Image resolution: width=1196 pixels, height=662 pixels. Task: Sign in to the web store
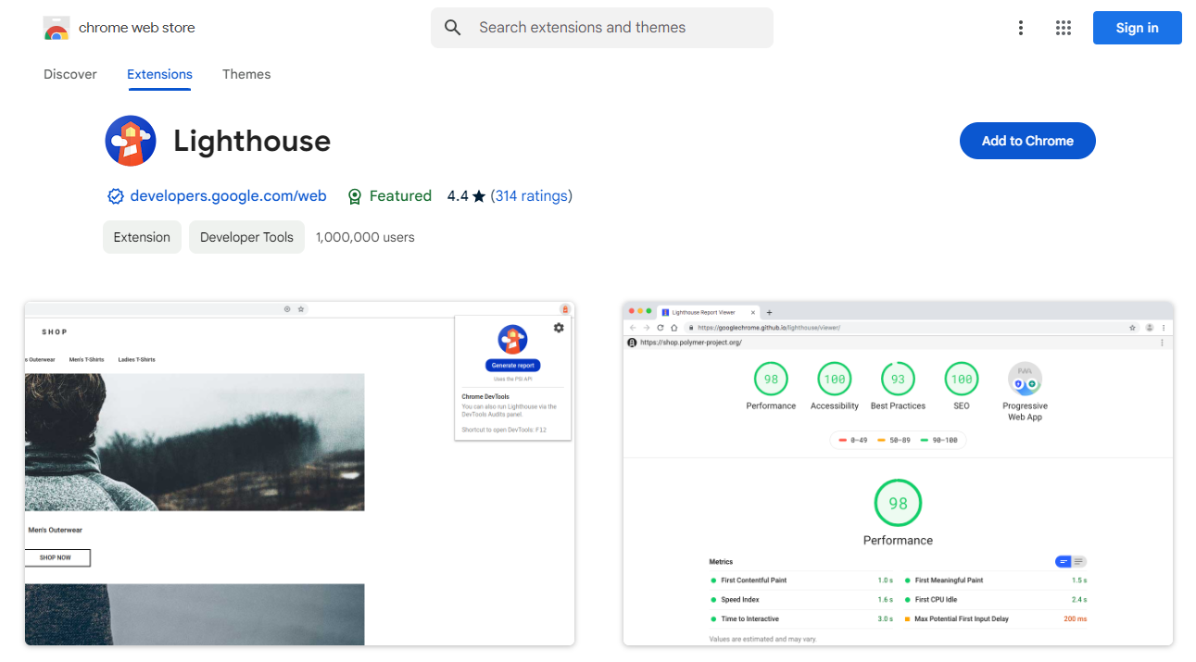(1138, 28)
